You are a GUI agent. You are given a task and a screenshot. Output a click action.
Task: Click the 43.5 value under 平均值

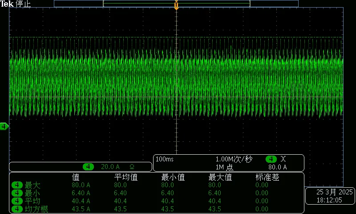120,209
